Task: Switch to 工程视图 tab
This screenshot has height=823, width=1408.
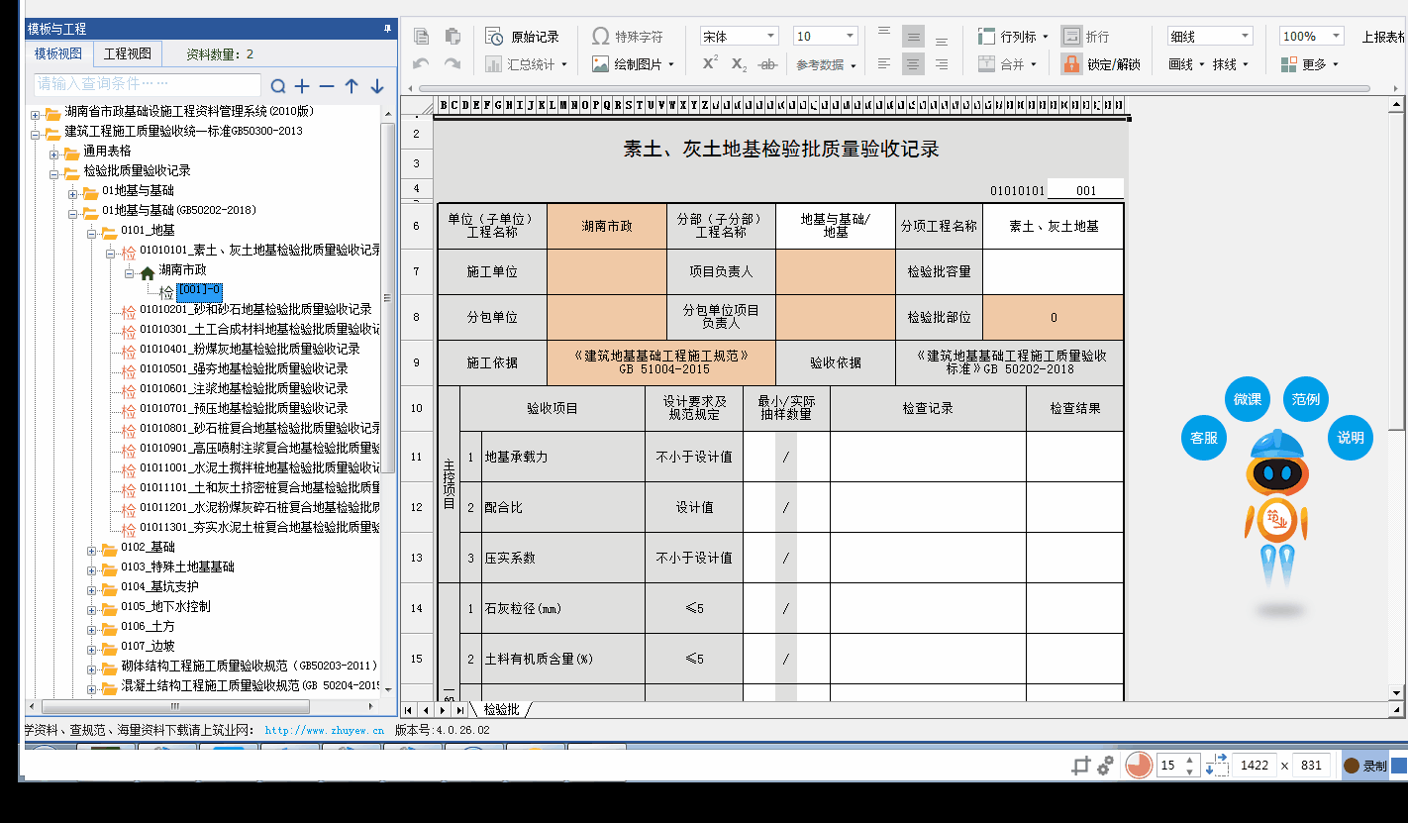Action: click(x=128, y=53)
